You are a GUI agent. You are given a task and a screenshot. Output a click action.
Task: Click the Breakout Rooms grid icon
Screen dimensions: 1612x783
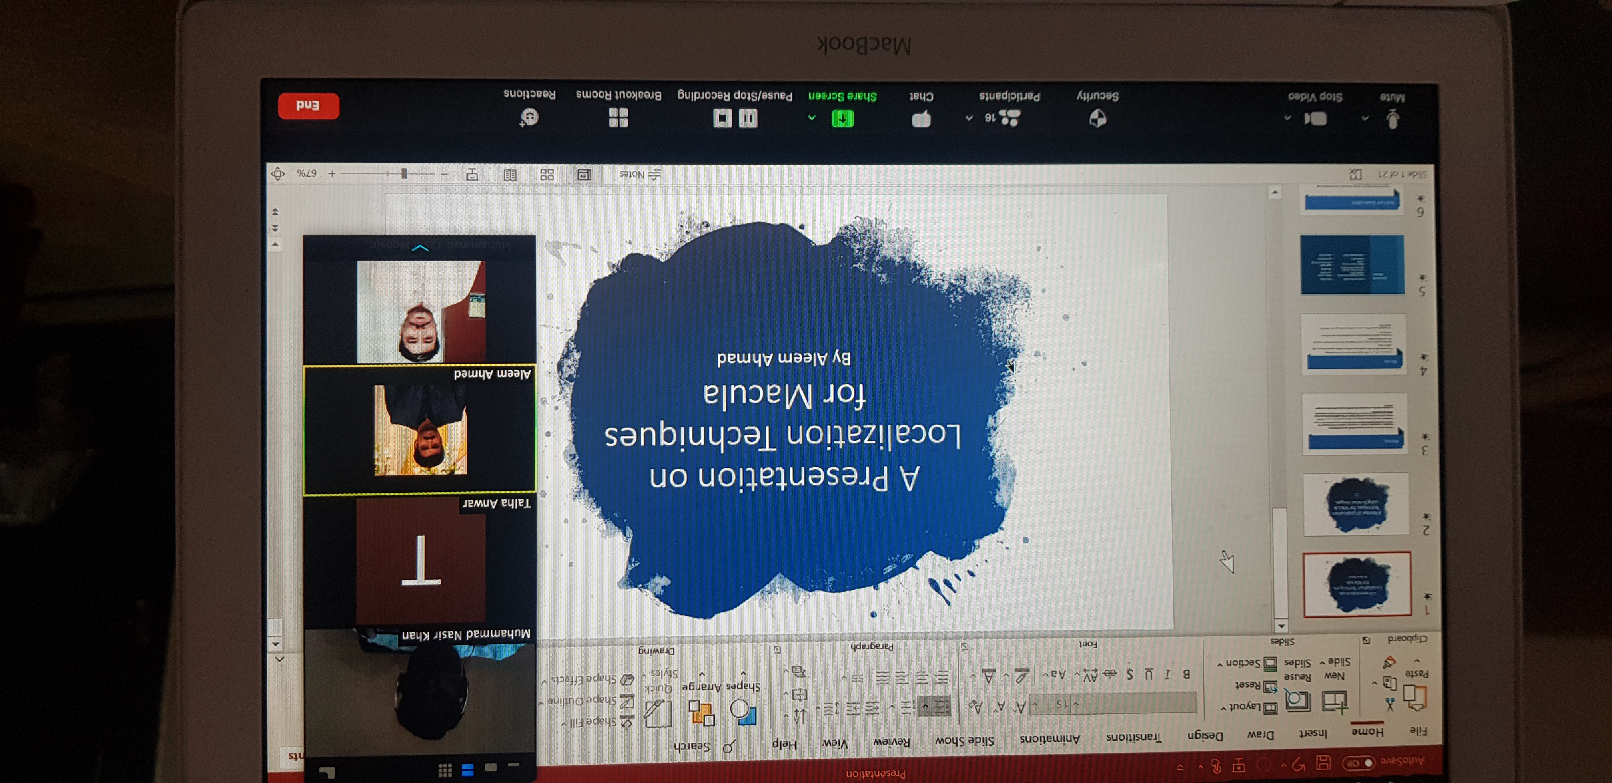(618, 117)
